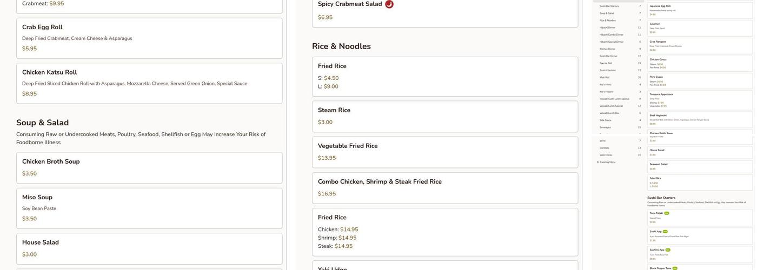This screenshot has width=757, height=270.
Task: Go to Kid's Menu category in sidebar
Action: 606,84
